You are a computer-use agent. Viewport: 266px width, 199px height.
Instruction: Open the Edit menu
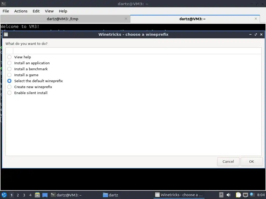pyautogui.click(x=36, y=11)
